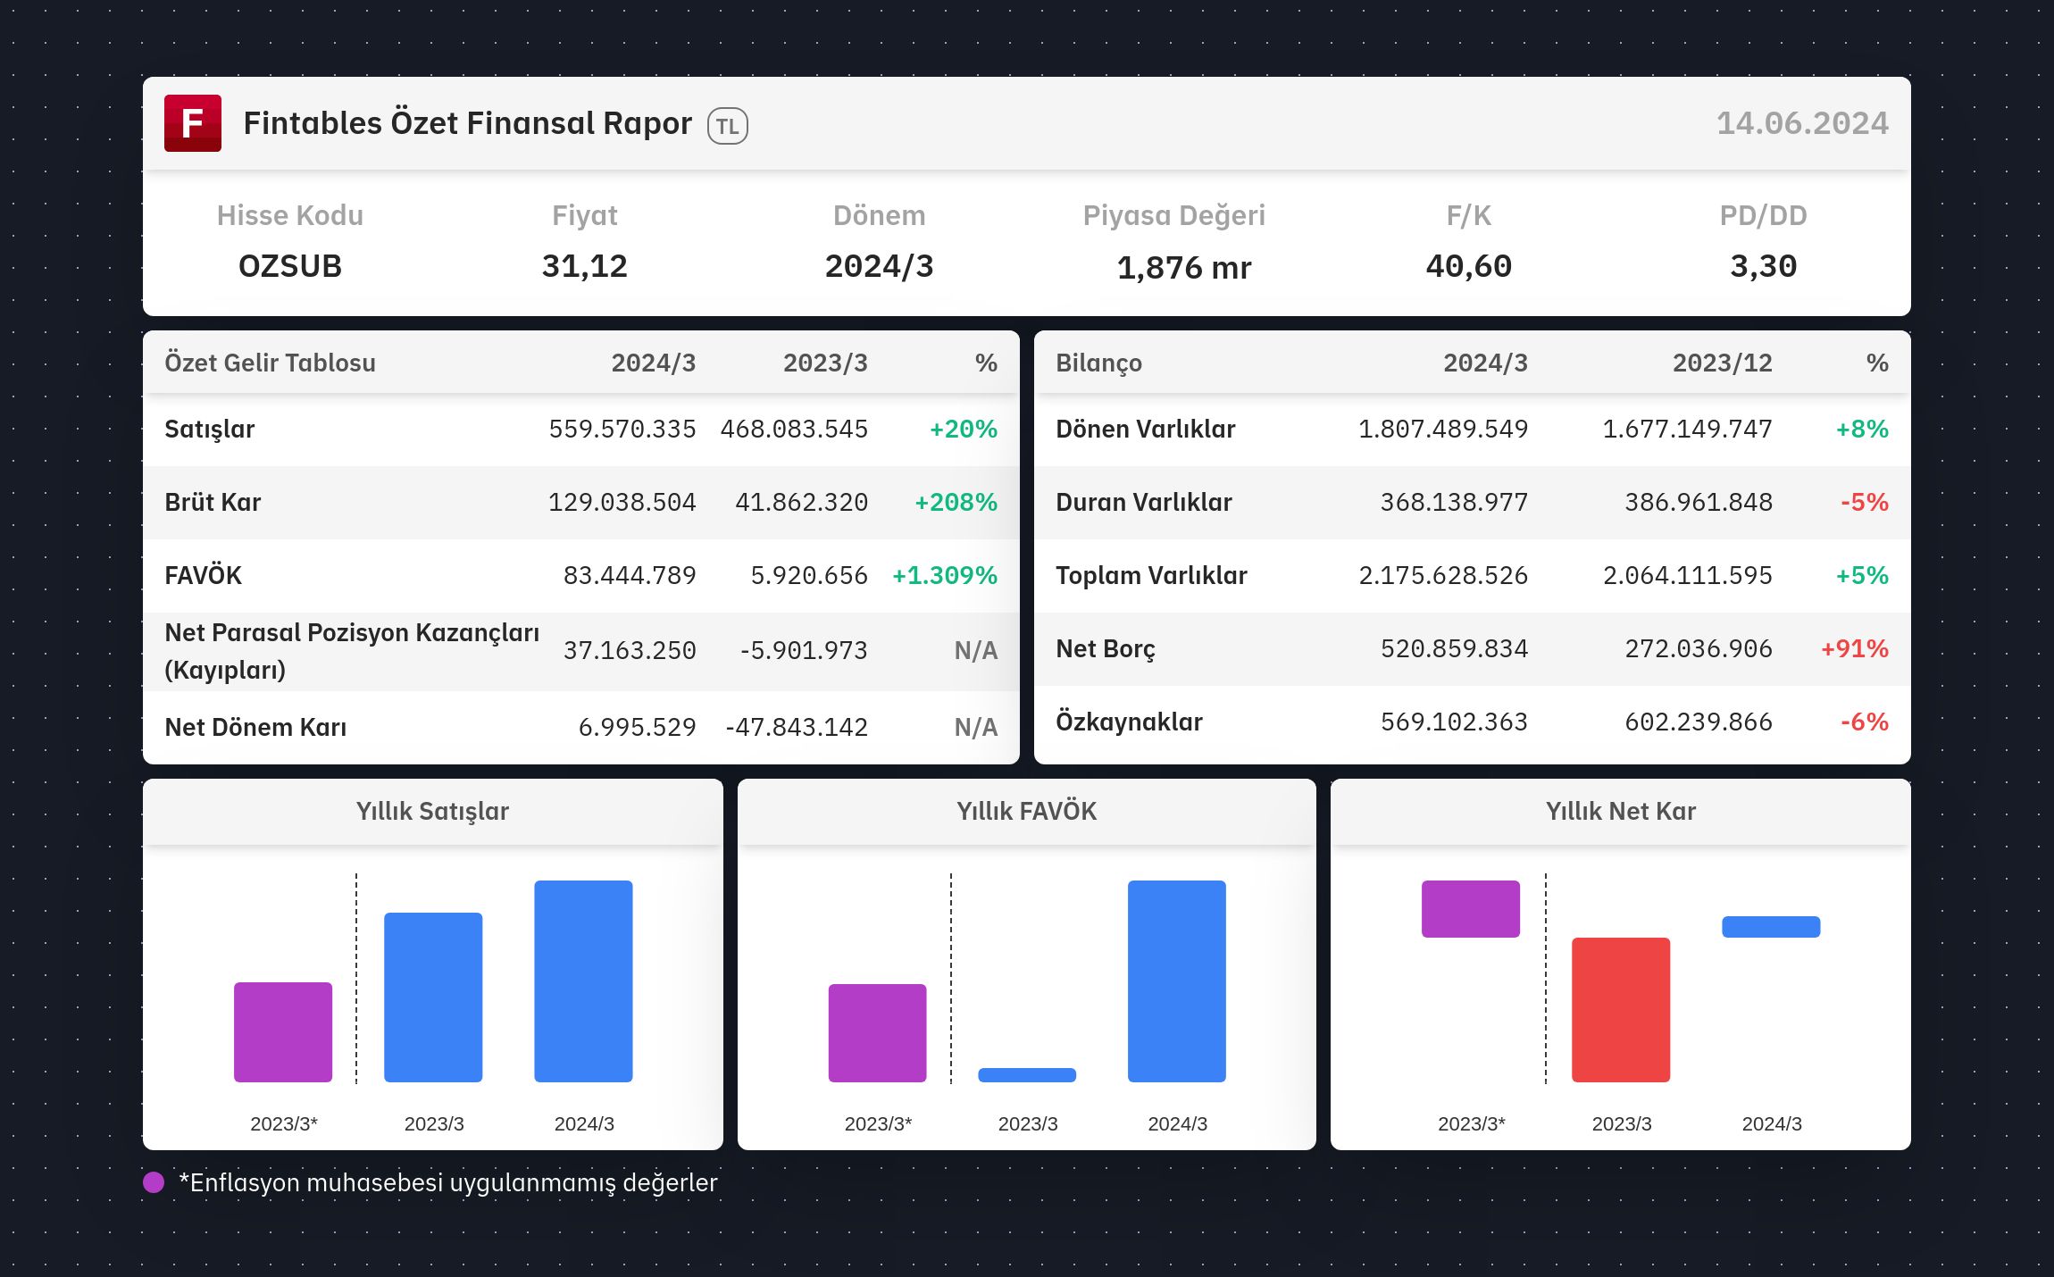This screenshot has height=1277, width=2054.
Task: Click the blue 2024/3 bar in Yıllık Net Kar
Action: [1771, 927]
